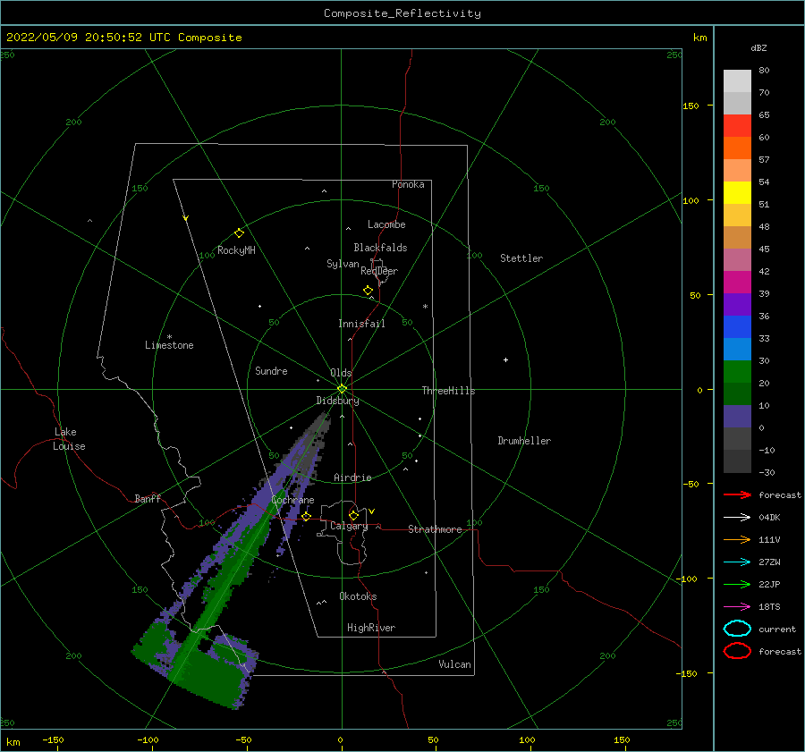Click the bright yellow swatch in dBZ legend

pyautogui.click(x=737, y=193)
